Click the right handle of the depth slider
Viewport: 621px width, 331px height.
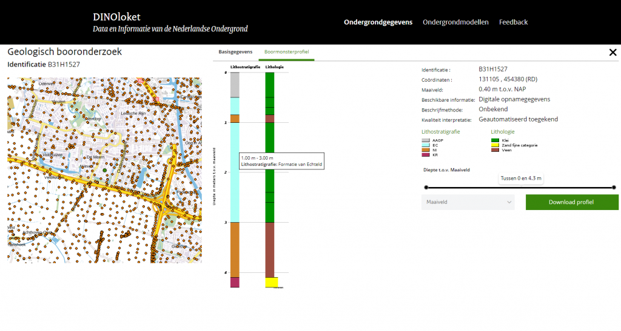pyautogui.click(x=616, y=188)
